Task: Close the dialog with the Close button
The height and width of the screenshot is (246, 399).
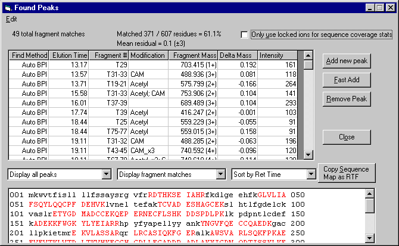Action: click(x=347, y=137)
